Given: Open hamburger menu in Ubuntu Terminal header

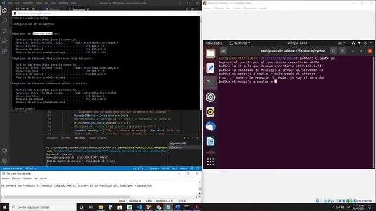Looking at the screenshot, I should coord(343,51).
